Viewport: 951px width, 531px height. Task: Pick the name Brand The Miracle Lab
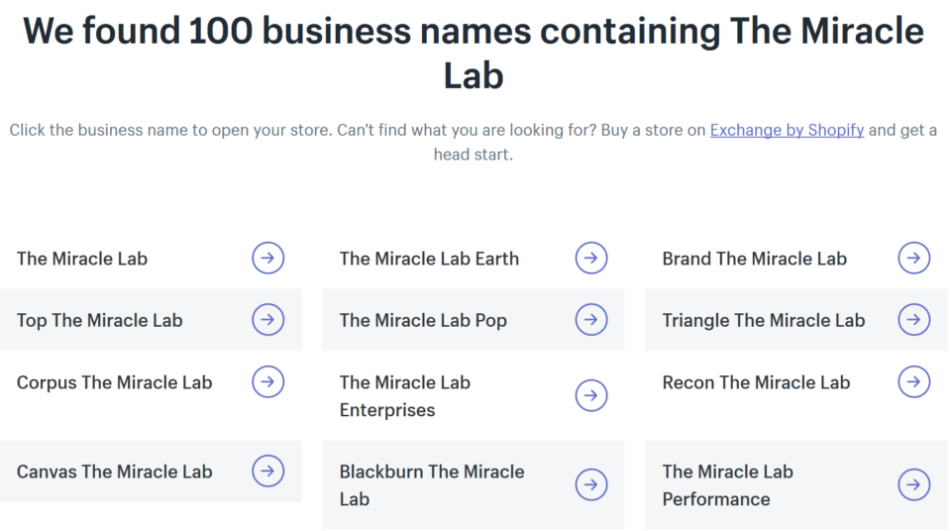click(754, 259)
